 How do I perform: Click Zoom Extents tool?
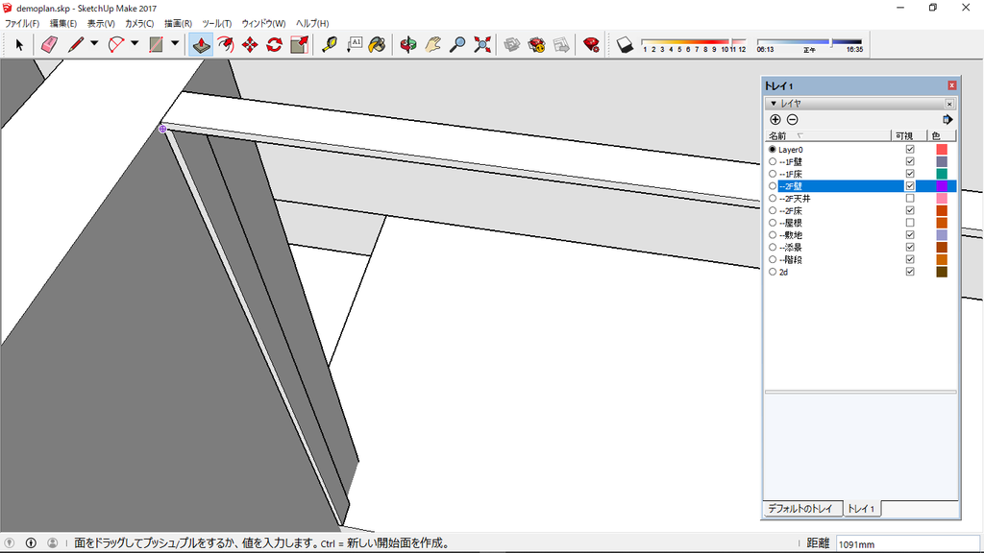(482, 44)
